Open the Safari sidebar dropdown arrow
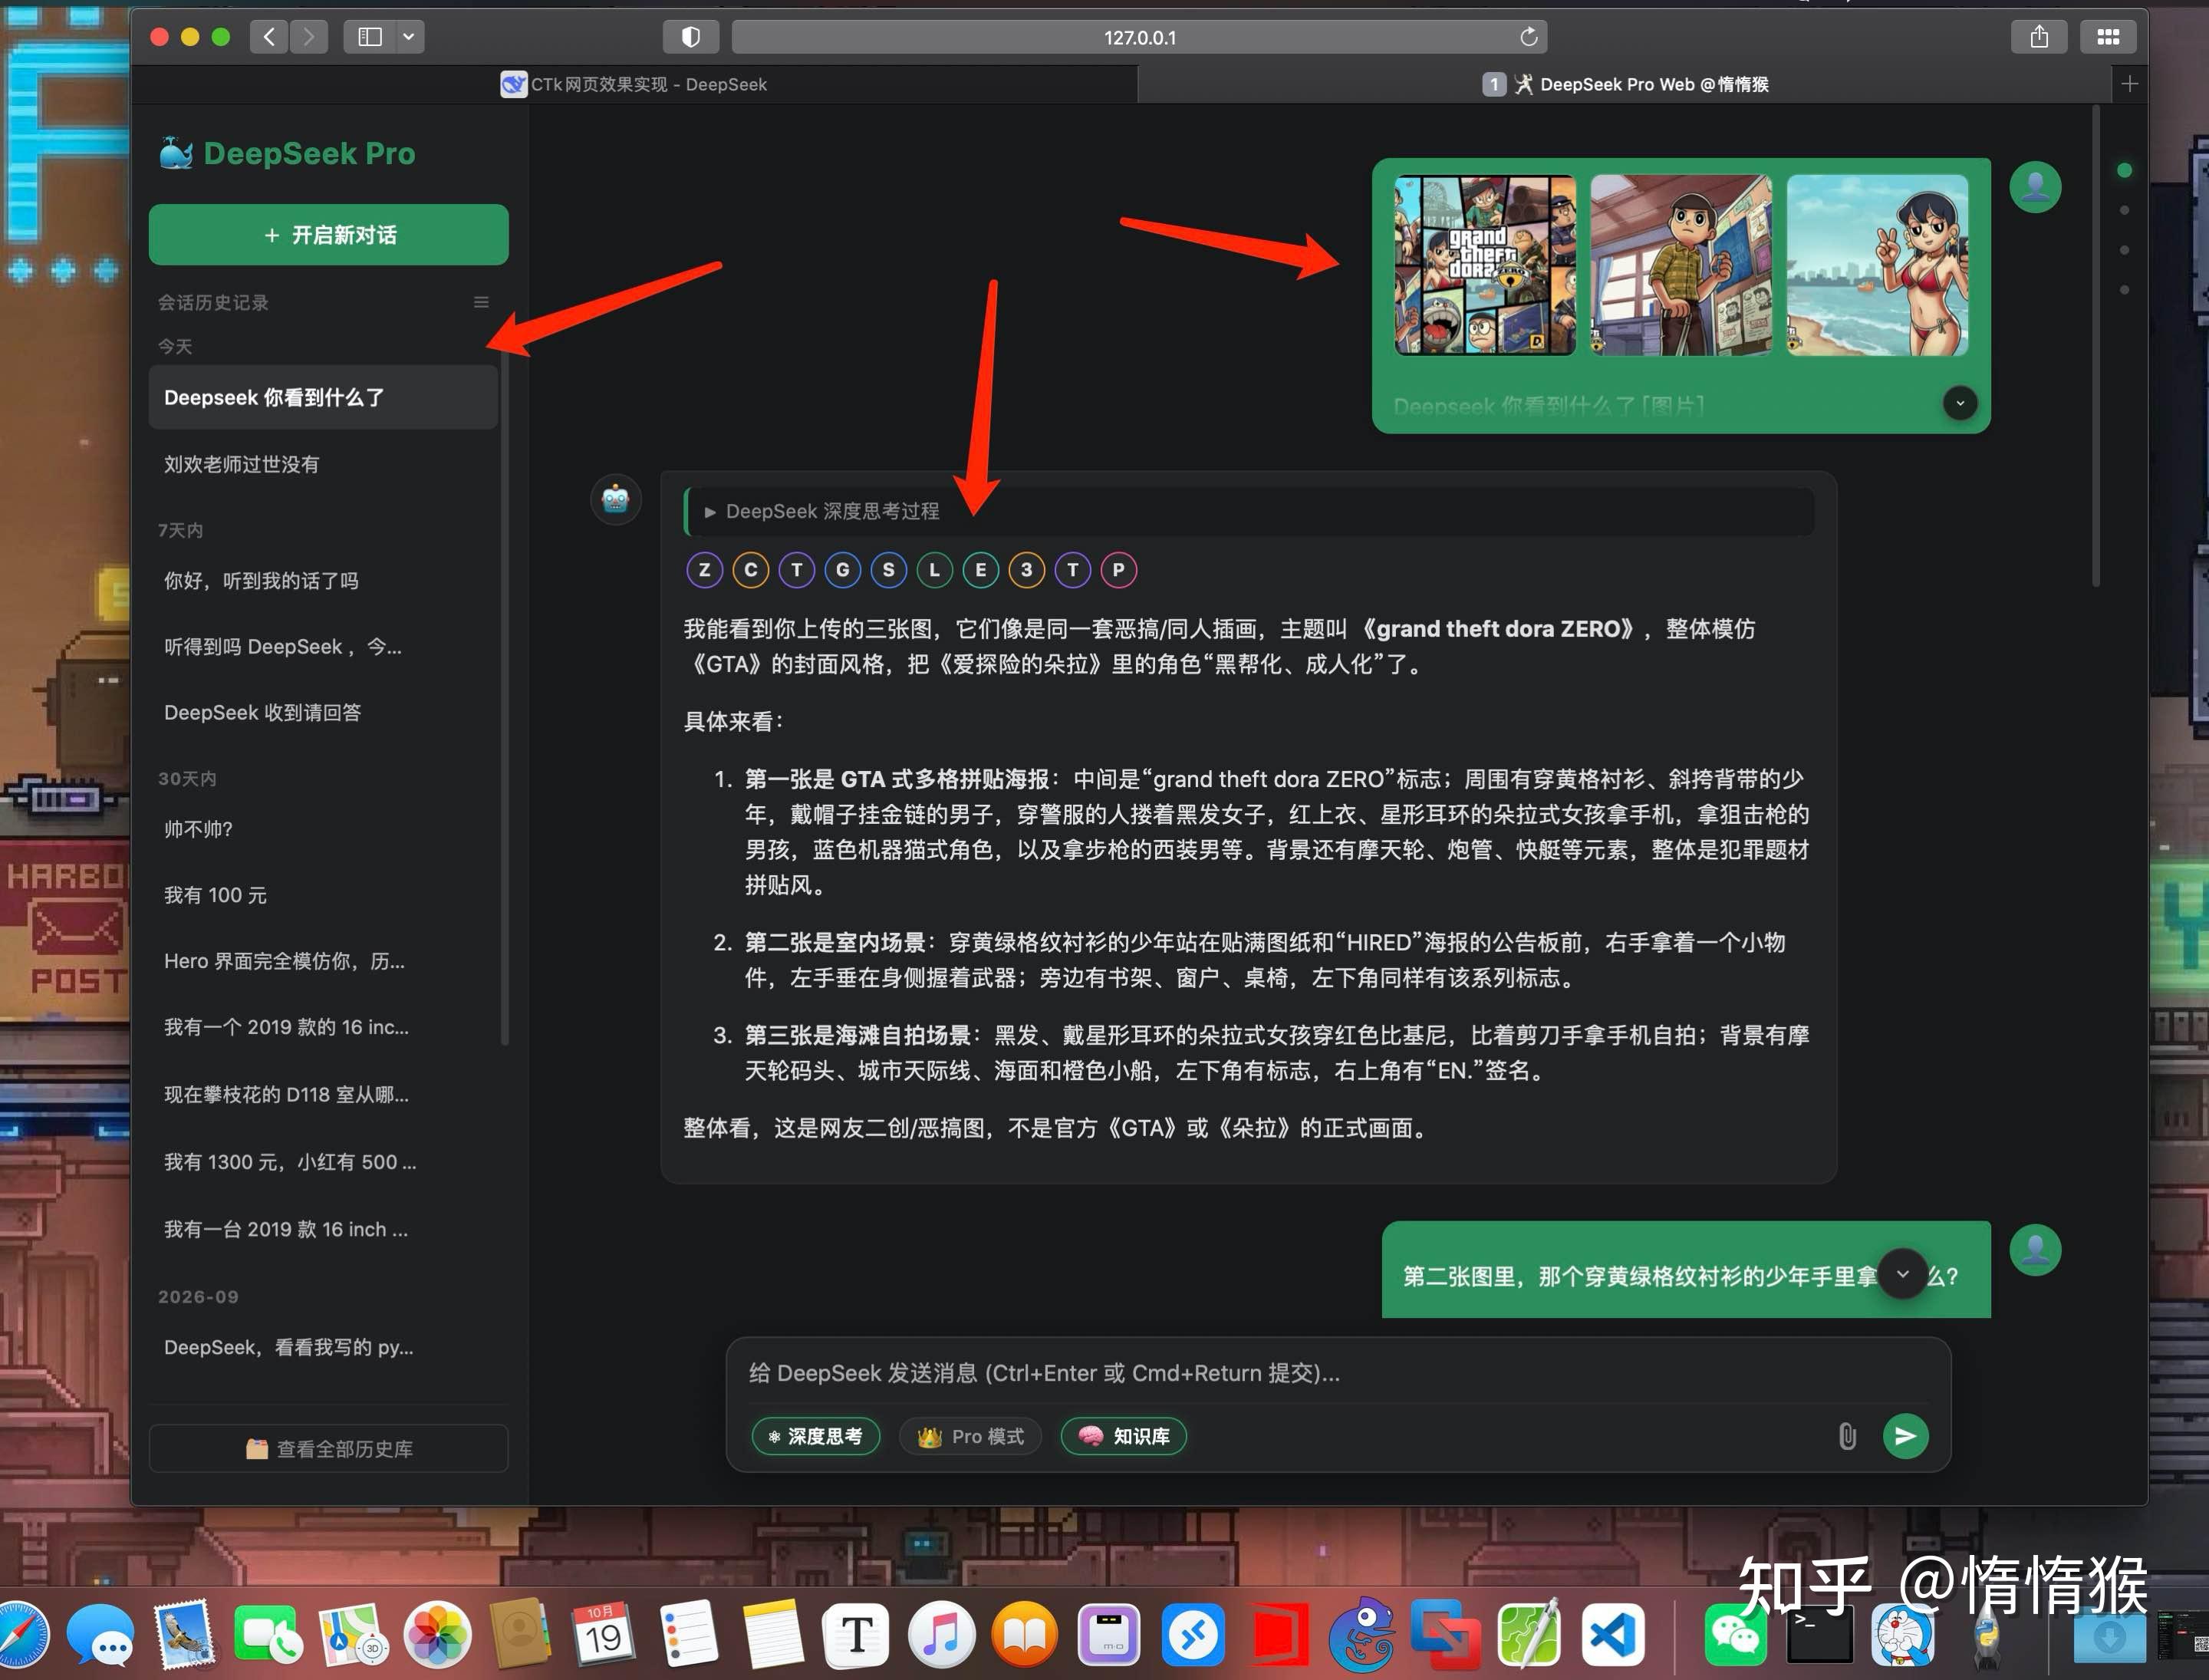2209x1680 pixels. [409, 37]
